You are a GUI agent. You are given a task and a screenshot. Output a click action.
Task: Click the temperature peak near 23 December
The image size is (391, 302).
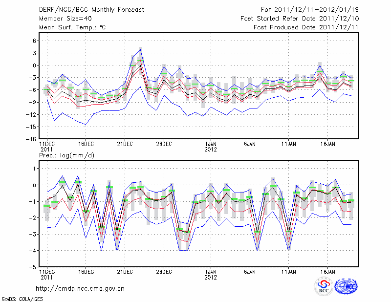[140, 48]
